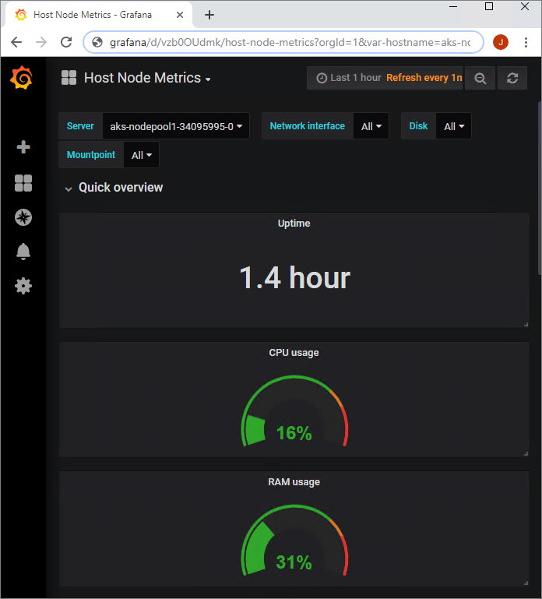This screenshot has height=599, width=542.
Task: Open Chrome three-dot menu
Action: click(x=526, y=42)
